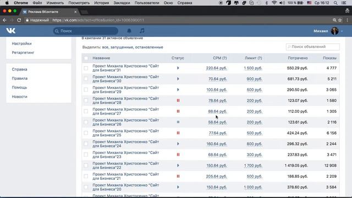Sort by the Показы column header
Screen dimensions: 352x198
pyautogui.click(x=329, y=58)
